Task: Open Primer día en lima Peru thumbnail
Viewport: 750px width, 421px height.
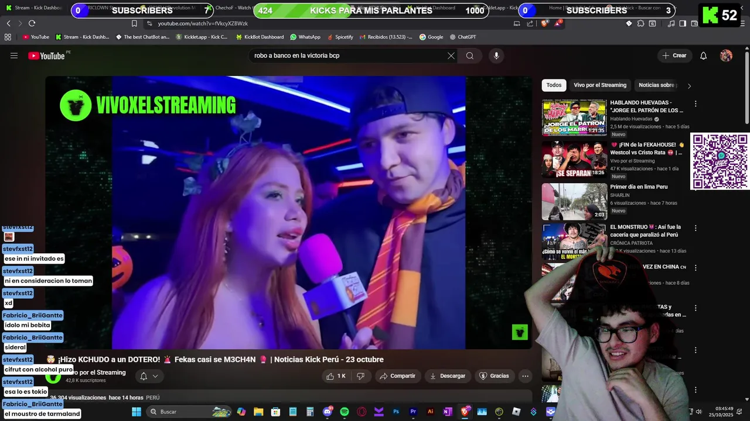Action: pos(574,202)
